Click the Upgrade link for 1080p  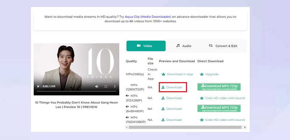209,74
